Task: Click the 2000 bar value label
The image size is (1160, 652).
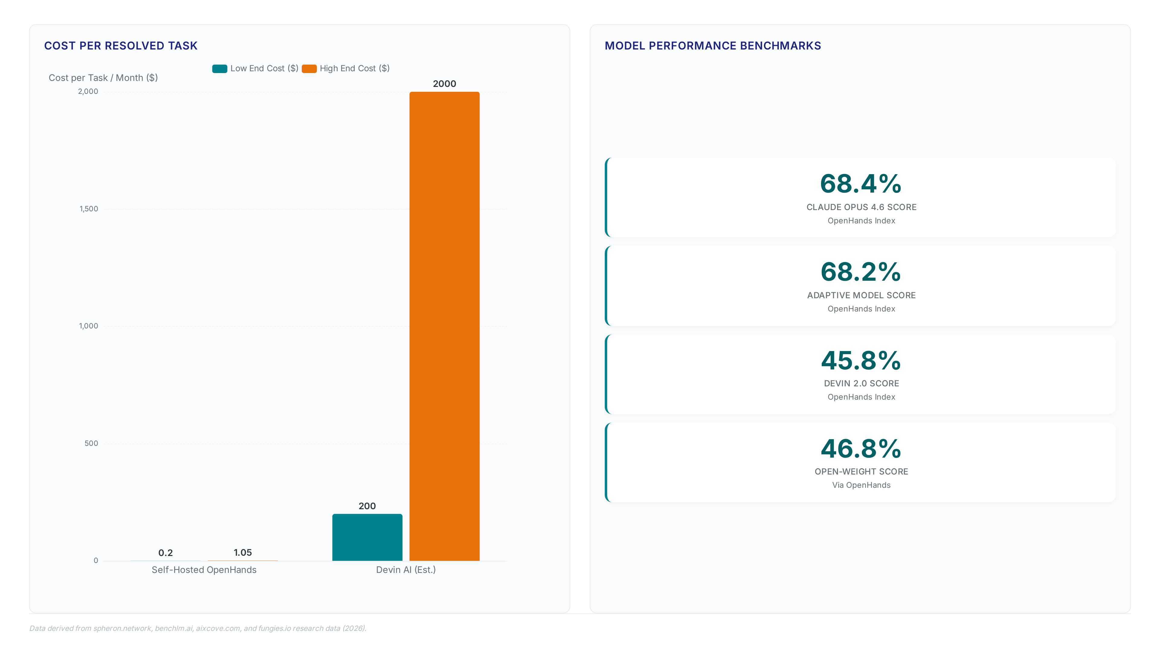Action: (x=444, y=84)
